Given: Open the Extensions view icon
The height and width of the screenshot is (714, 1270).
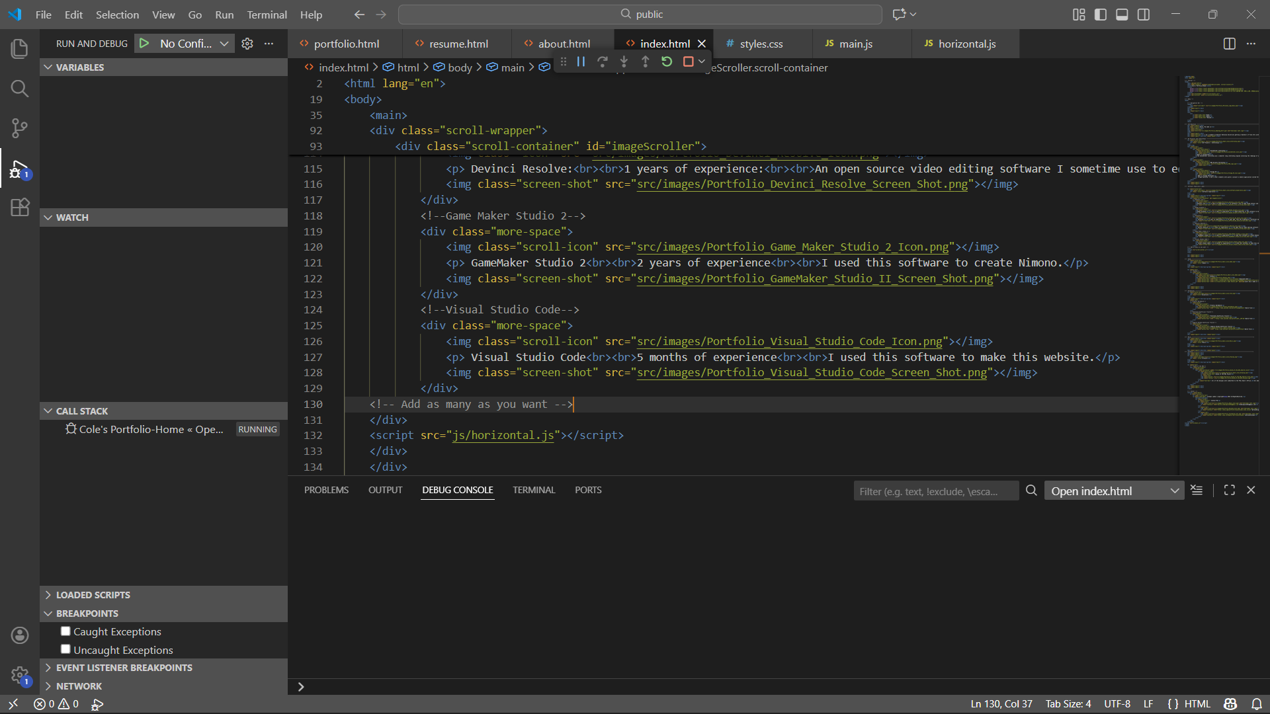Looking at the screenshot, I should [x=20, y=208].
